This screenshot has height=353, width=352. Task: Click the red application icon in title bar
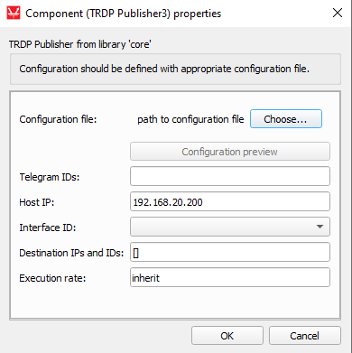[x=14, y=14]
